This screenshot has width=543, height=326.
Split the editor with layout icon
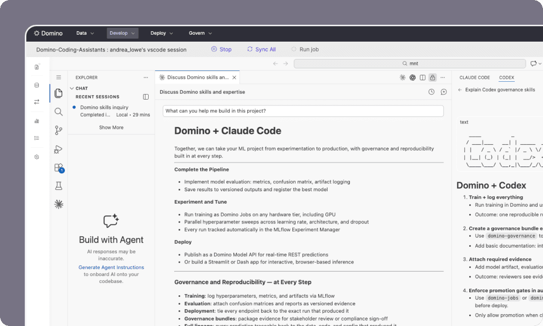(x=423, y=78)
